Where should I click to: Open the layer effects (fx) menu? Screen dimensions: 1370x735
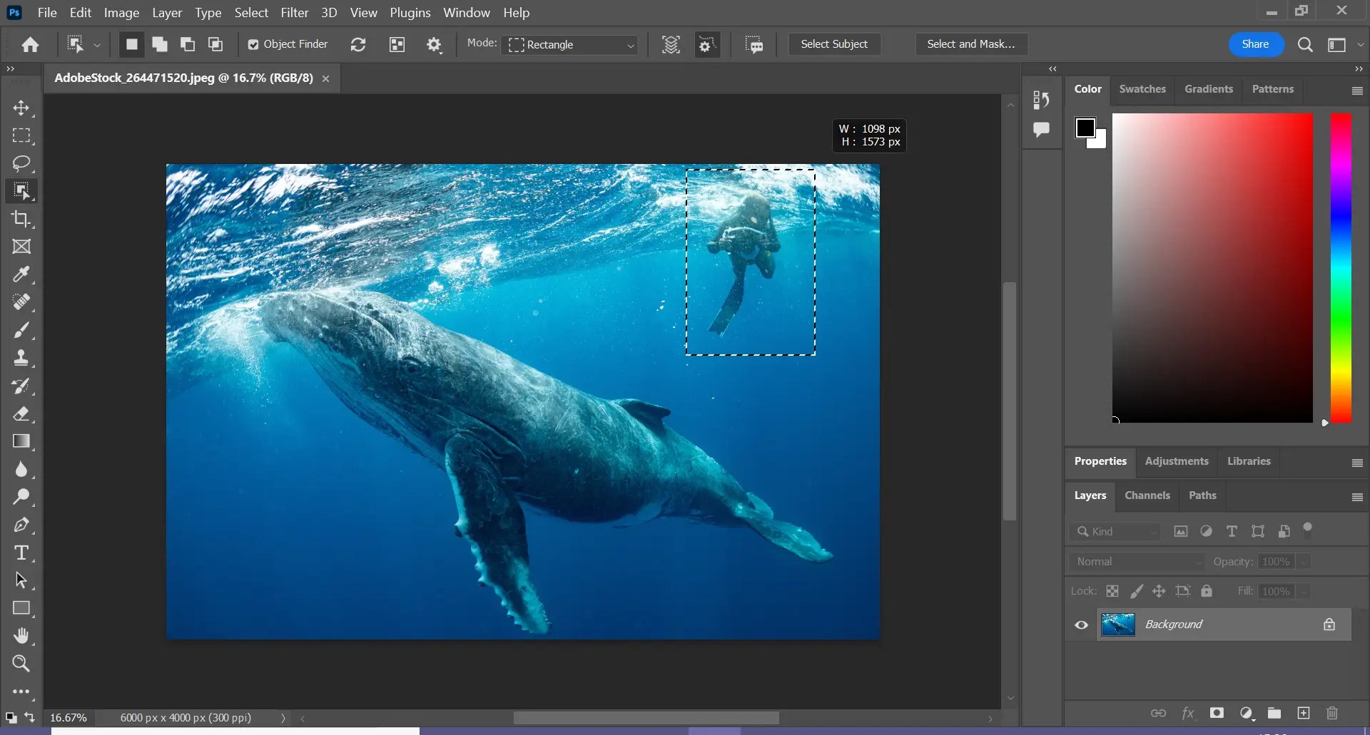1189,713
